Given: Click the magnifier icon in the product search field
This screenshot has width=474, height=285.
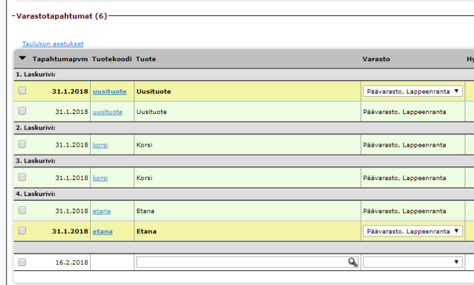Looking at the screenshot, I should [x=352, y=262].
